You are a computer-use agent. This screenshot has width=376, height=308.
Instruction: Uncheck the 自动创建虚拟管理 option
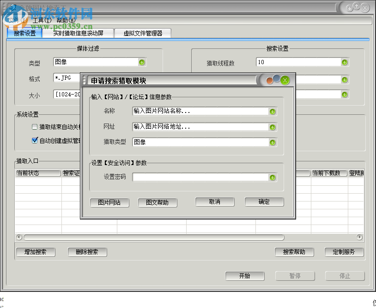(34, 140)
